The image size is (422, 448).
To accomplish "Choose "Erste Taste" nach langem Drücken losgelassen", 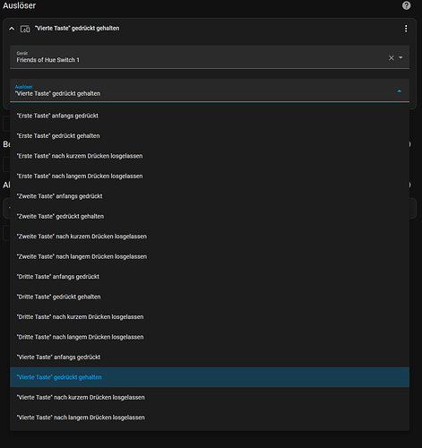I will coord(210,177).
